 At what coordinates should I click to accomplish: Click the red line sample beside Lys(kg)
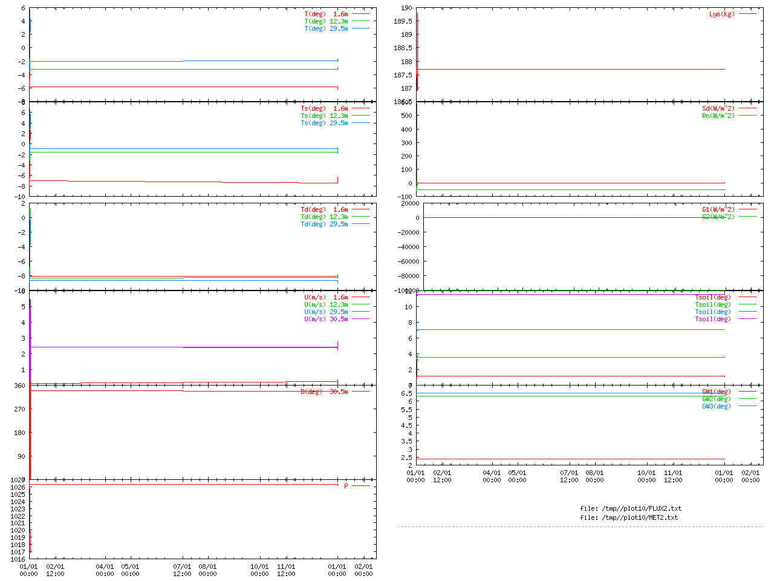(747, 14)
